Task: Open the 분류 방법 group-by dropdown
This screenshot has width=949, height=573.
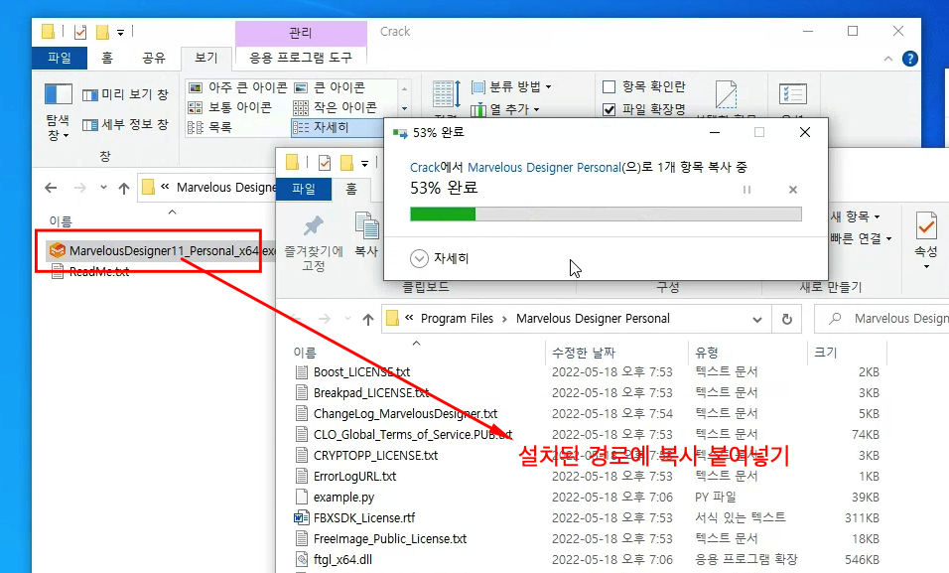Action: (x=512, y=86)
